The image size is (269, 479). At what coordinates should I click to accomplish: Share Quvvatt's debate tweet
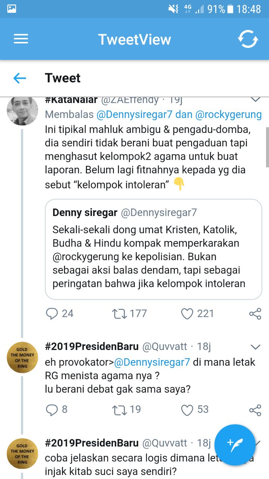(x=254, y=409)
